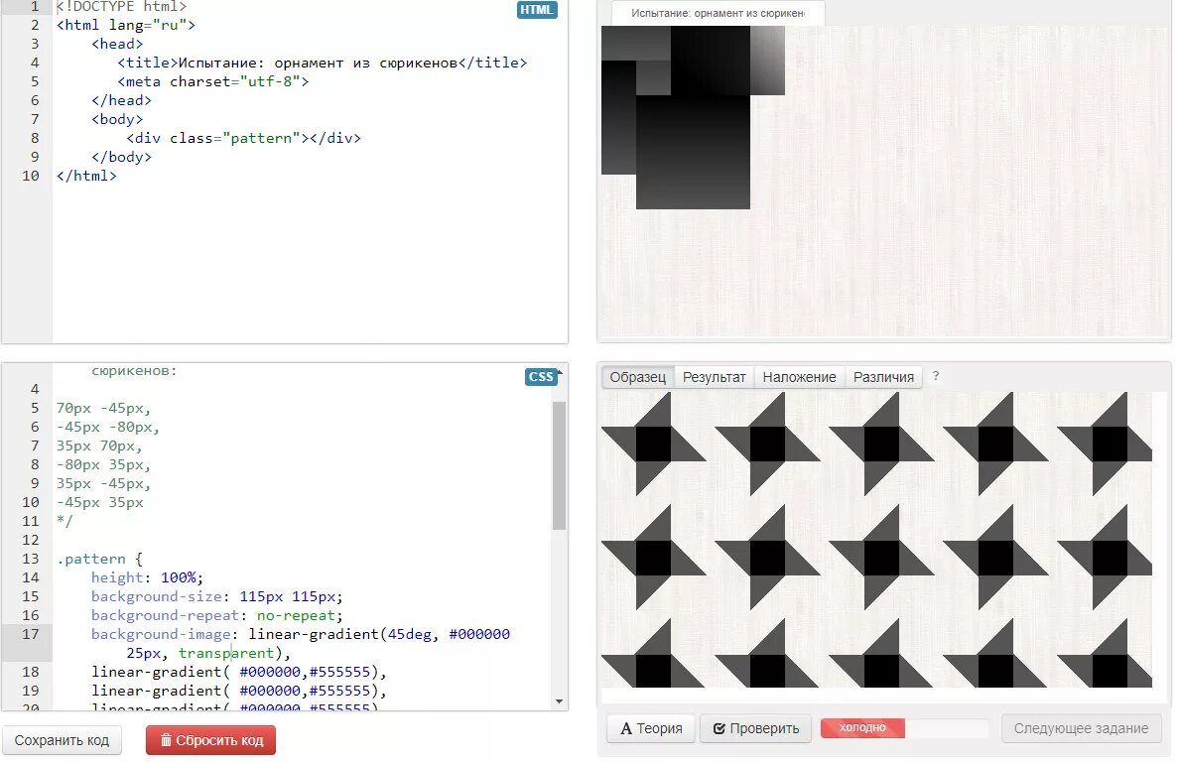Switch to the Образец tab
1180x763 pixels.
click(x=637, y=377)
